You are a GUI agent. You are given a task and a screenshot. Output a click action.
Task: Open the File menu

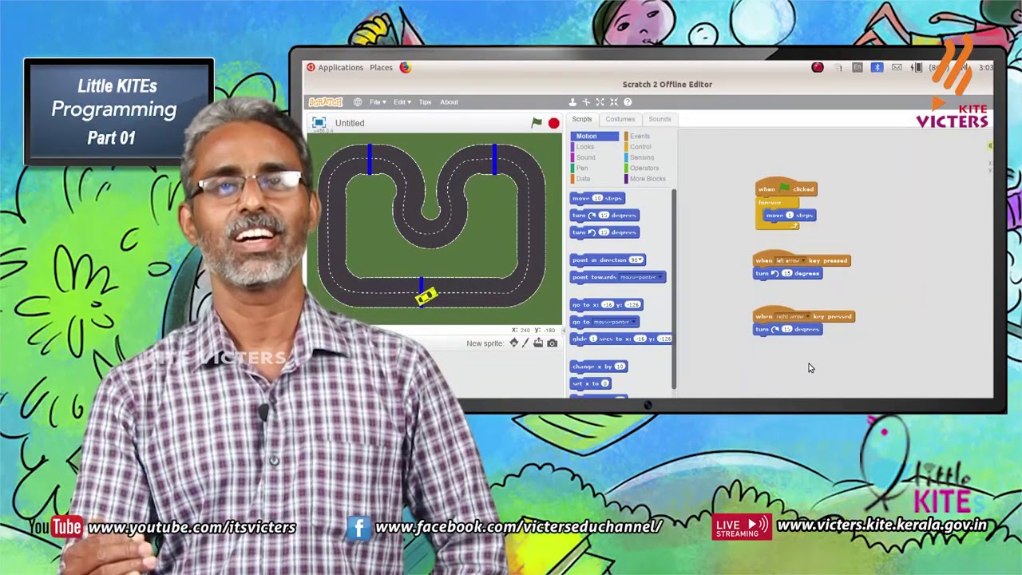click(x=378, y=102)
